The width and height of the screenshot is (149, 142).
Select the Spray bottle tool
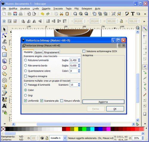point(4,112)
